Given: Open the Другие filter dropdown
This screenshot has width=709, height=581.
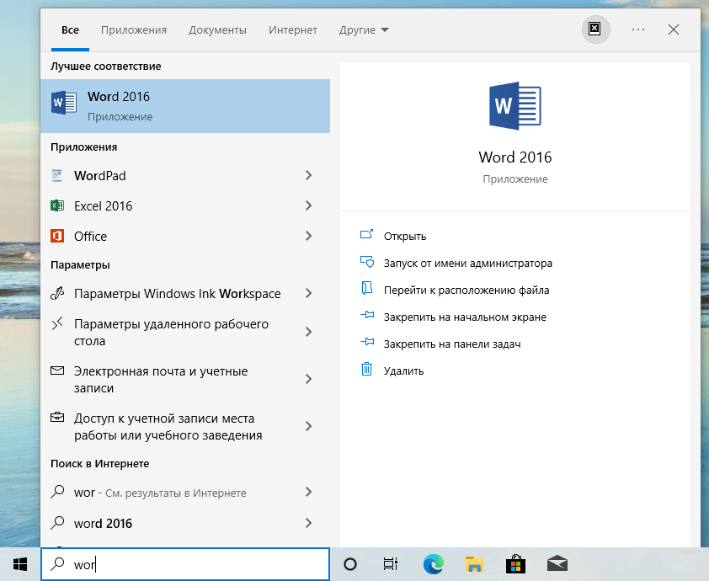Looking at the screenshot, I should (364, 29).
